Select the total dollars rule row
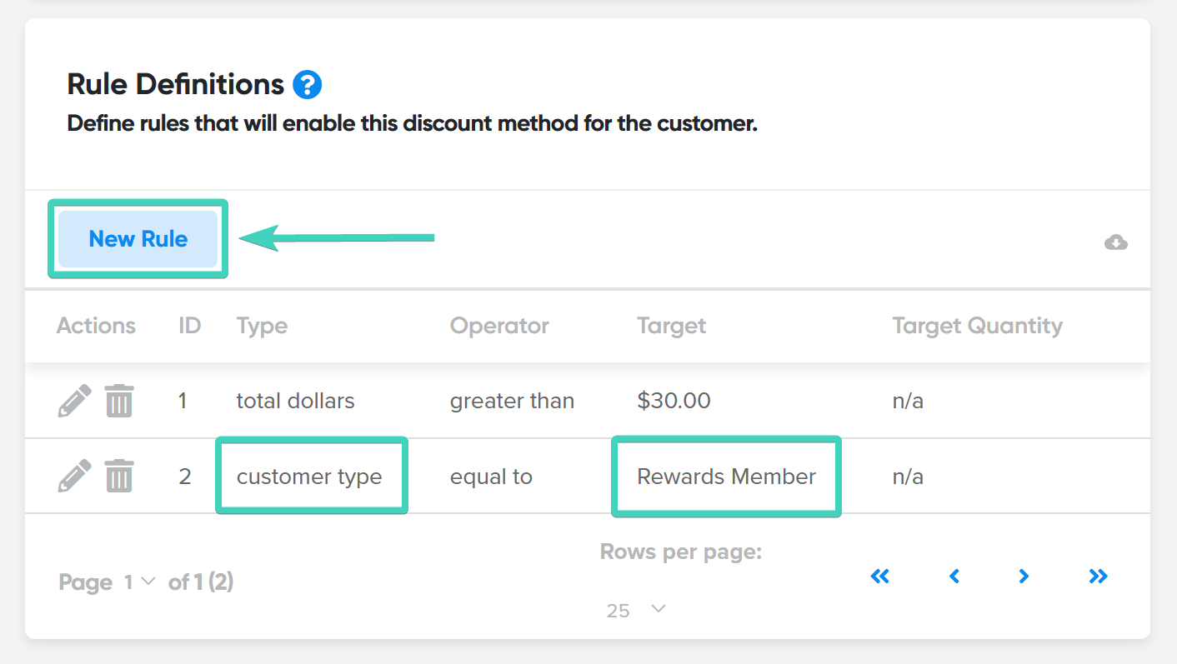The height and width of the screenshot is (664, 1177). tap(588, 401)
